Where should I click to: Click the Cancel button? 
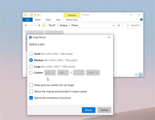[x=104, y=110]
